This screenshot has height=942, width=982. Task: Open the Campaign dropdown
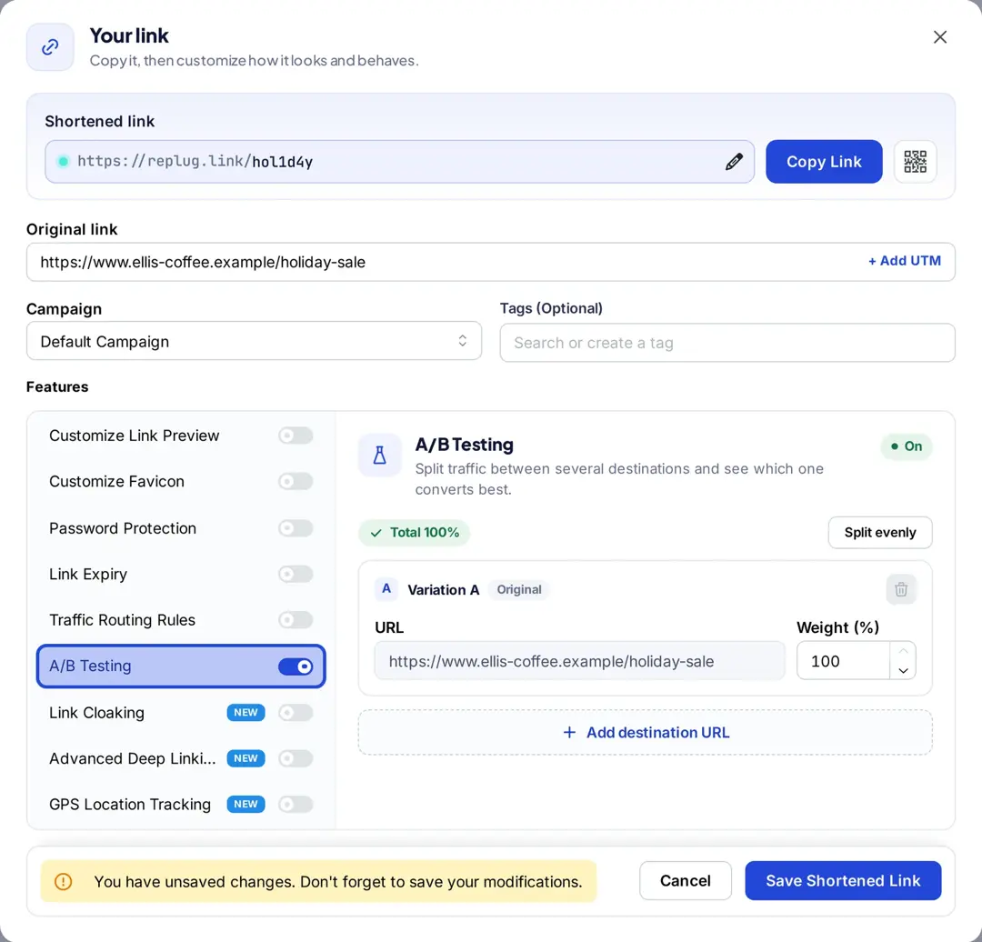[255, 341]
